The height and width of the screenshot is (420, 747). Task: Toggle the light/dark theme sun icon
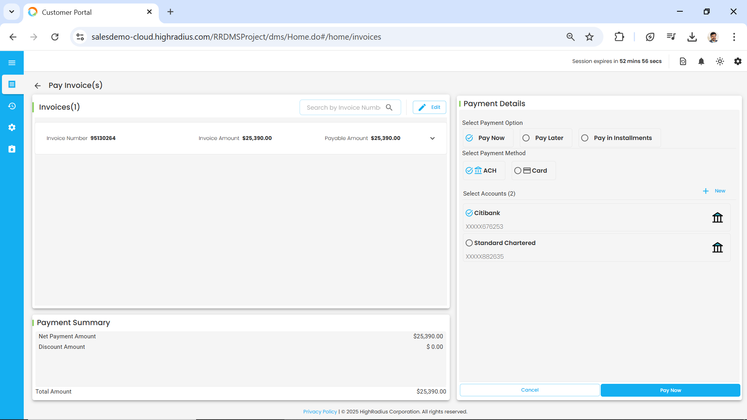click(720, 61)
